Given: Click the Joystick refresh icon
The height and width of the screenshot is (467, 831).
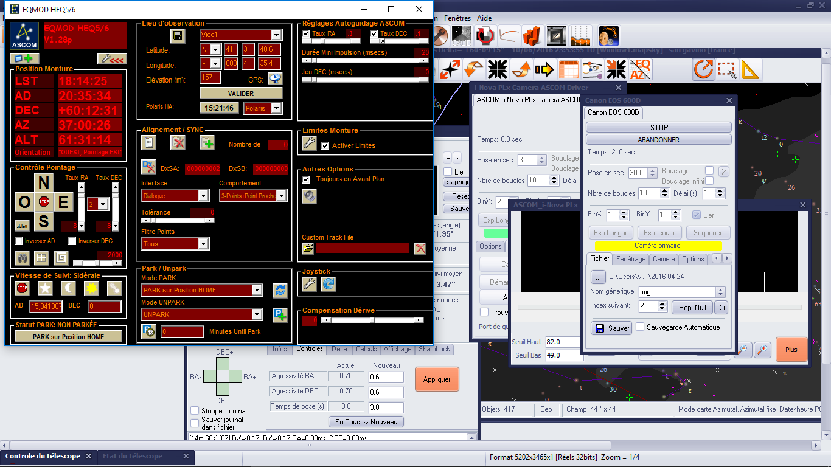Looking at the screenshot, I should (329, 284).
